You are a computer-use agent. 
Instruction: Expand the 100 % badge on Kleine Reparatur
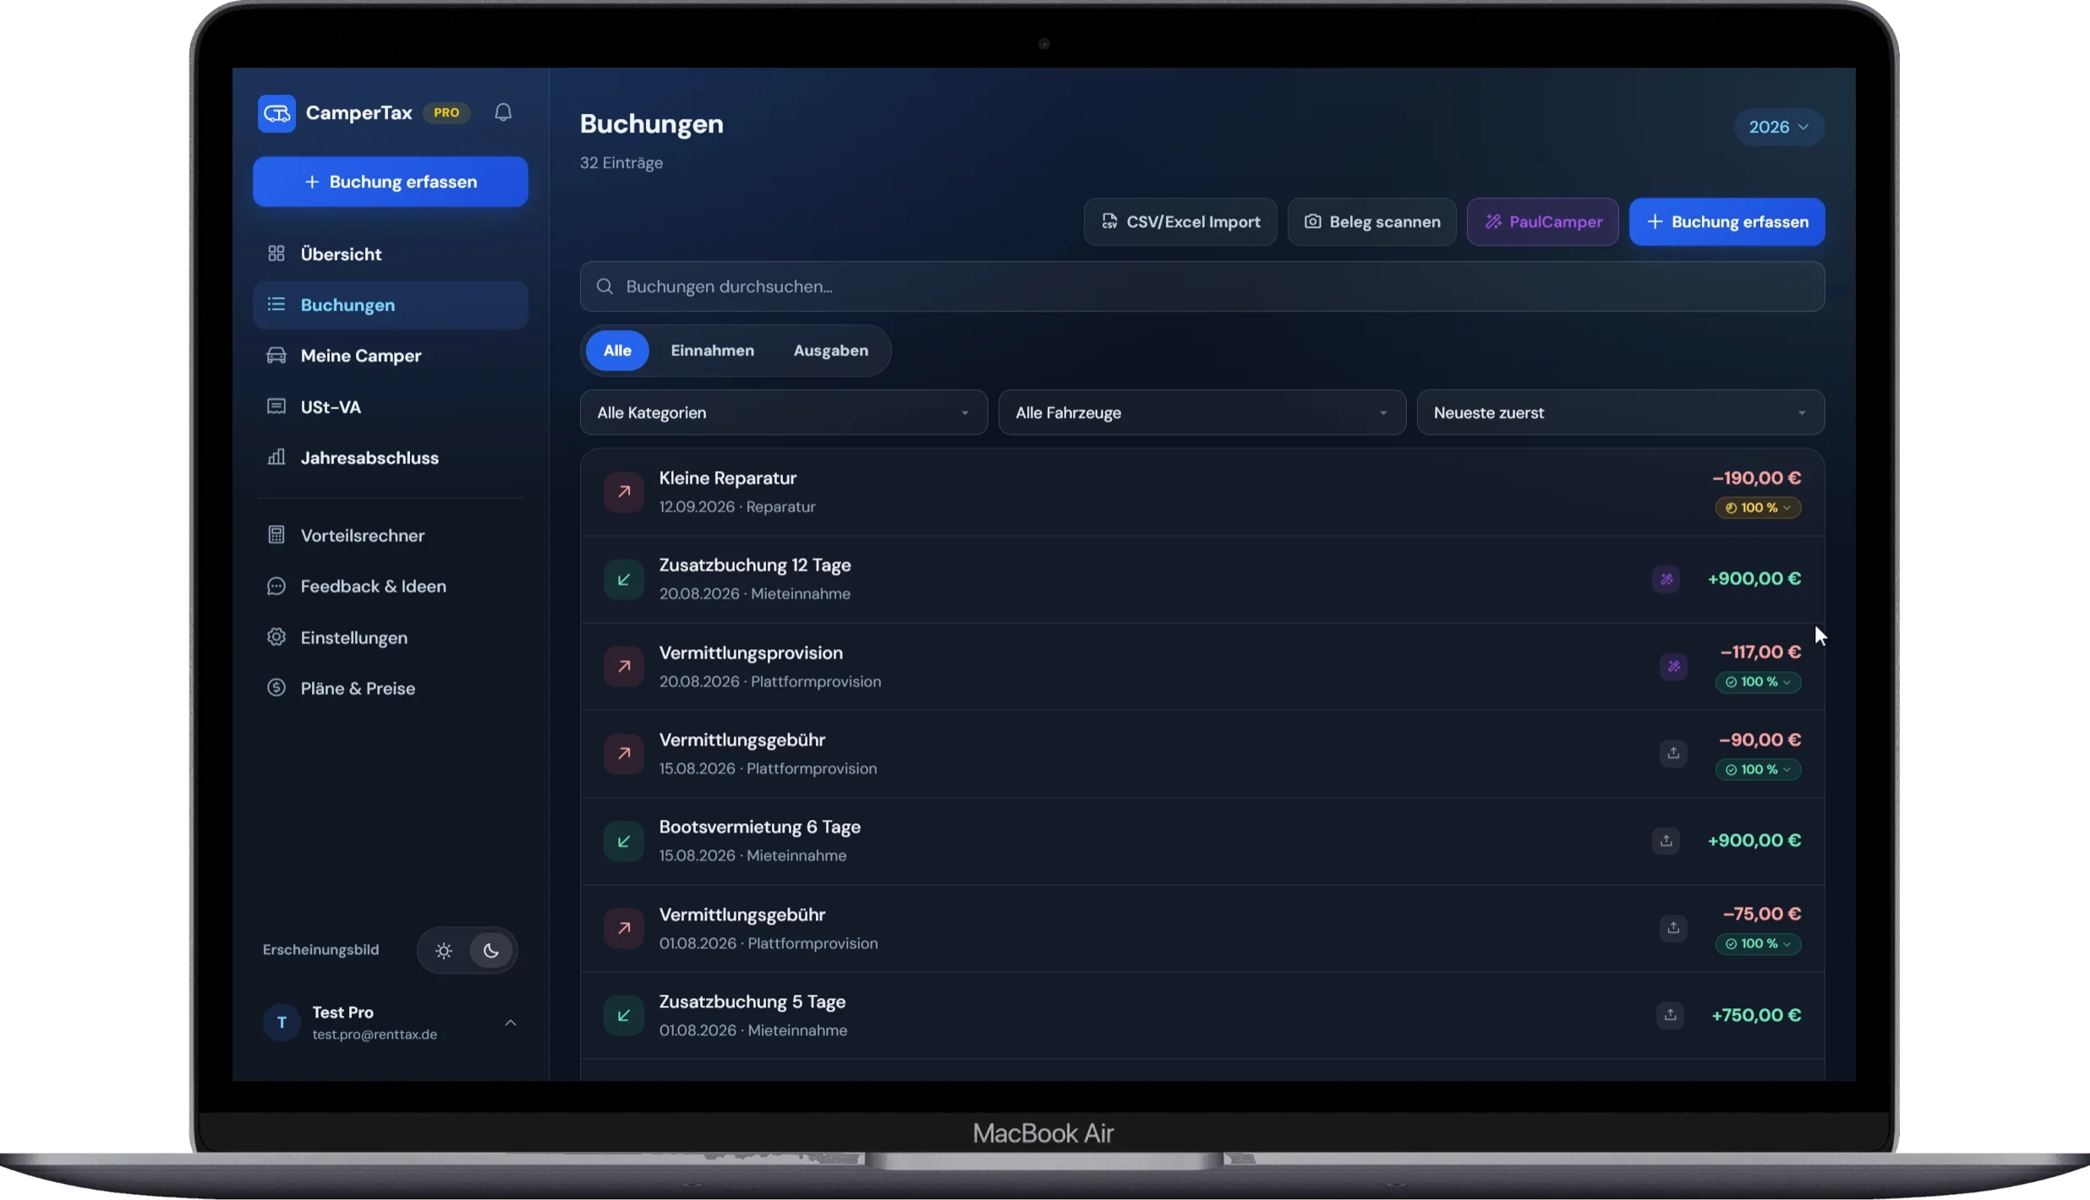[x=1758, y=508]
